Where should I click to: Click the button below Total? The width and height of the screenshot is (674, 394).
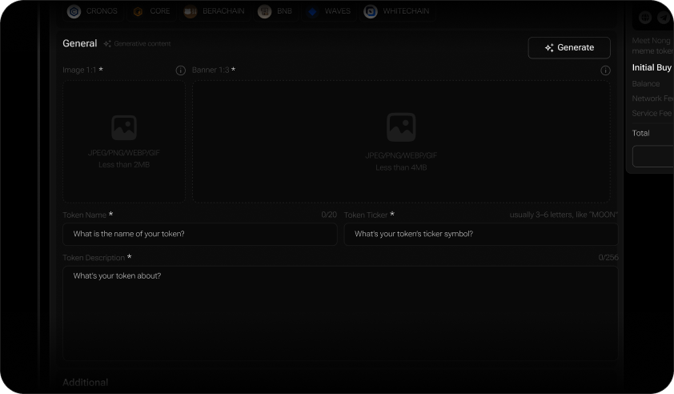(653, 156)
